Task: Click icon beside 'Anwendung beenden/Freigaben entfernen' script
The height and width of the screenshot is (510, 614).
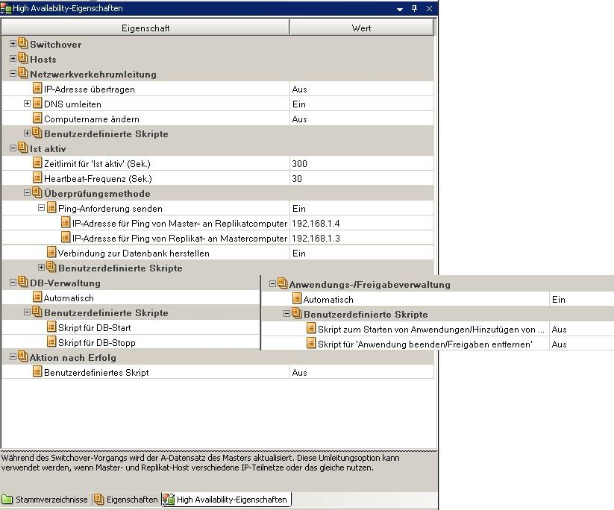Action: pyautogui.click(x=311, y=343)
